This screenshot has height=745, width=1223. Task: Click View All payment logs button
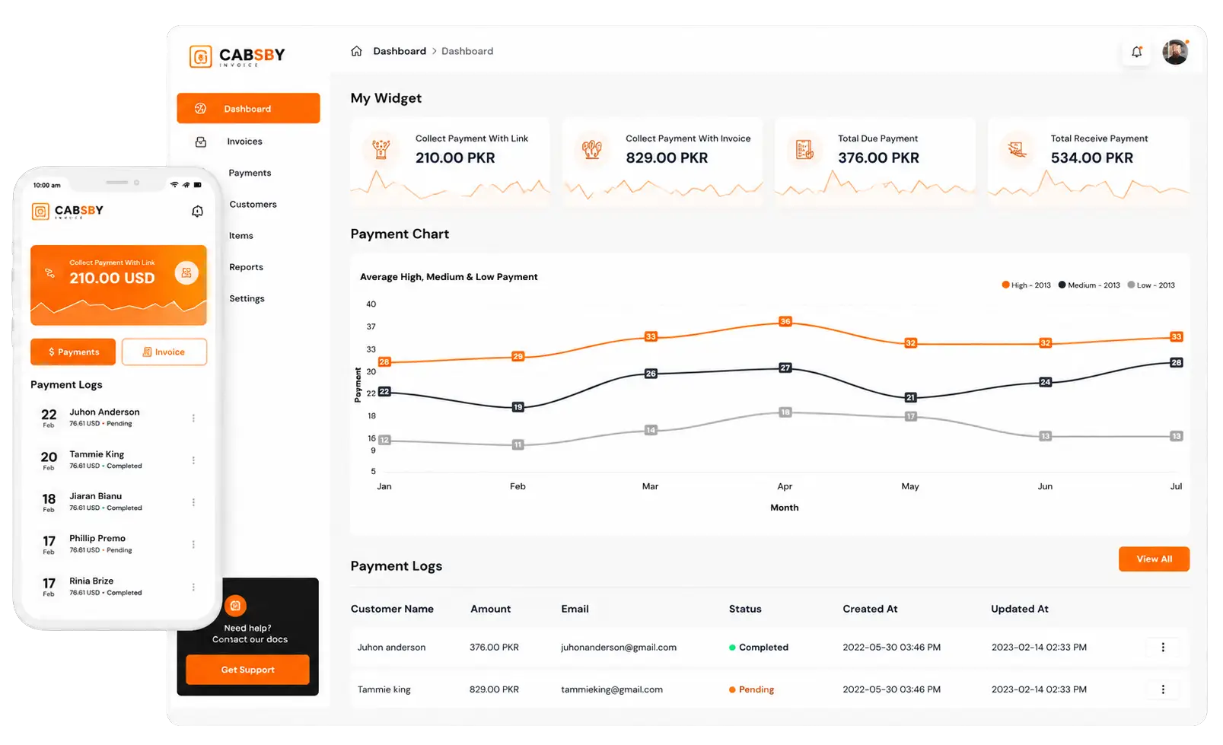coord(1154,559)
